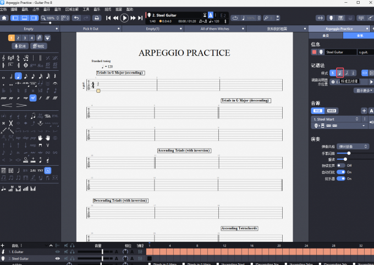
Task: Click the home icon in toolbar
Action: [4, 18]
